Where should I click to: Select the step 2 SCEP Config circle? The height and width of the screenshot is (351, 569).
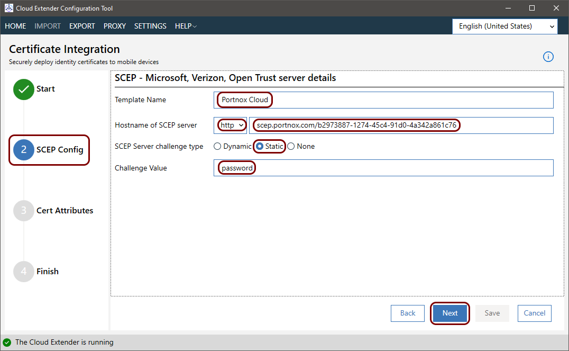pyautogui.click(x=23, y=150)
